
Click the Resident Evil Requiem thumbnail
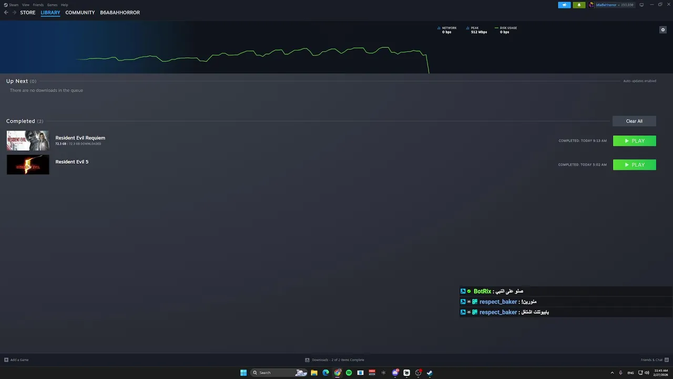coord(28,141)
